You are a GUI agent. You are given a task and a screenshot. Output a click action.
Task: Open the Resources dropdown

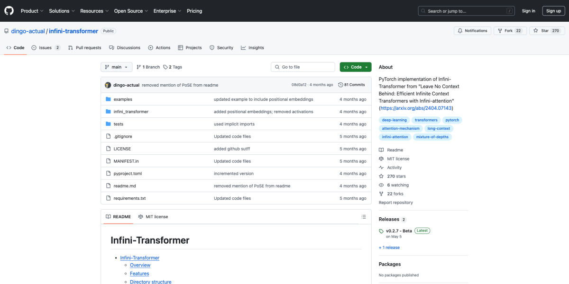(x=94, y=11)
